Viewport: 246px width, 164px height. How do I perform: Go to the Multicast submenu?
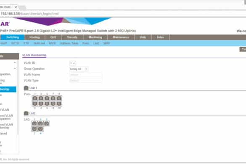pos(39,43)
